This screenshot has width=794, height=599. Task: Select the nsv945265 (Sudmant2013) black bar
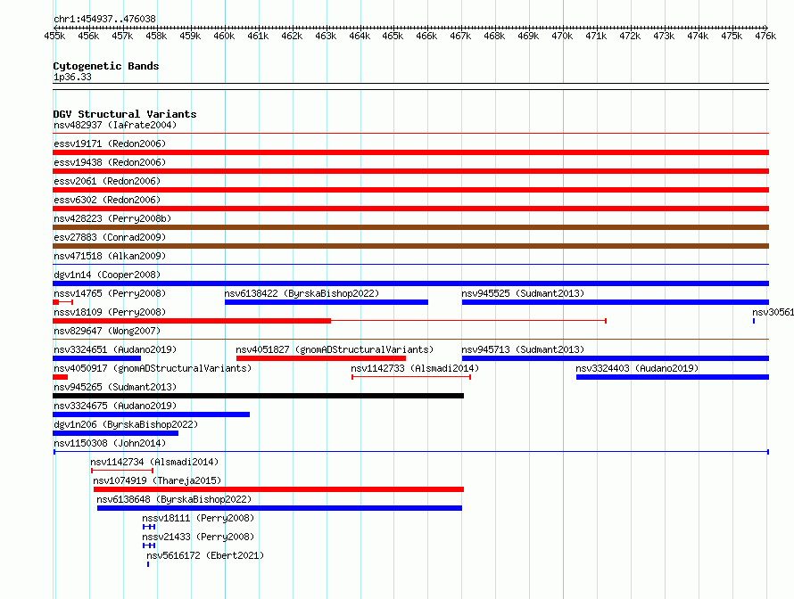pyautogui.click(x=258, y=396)
